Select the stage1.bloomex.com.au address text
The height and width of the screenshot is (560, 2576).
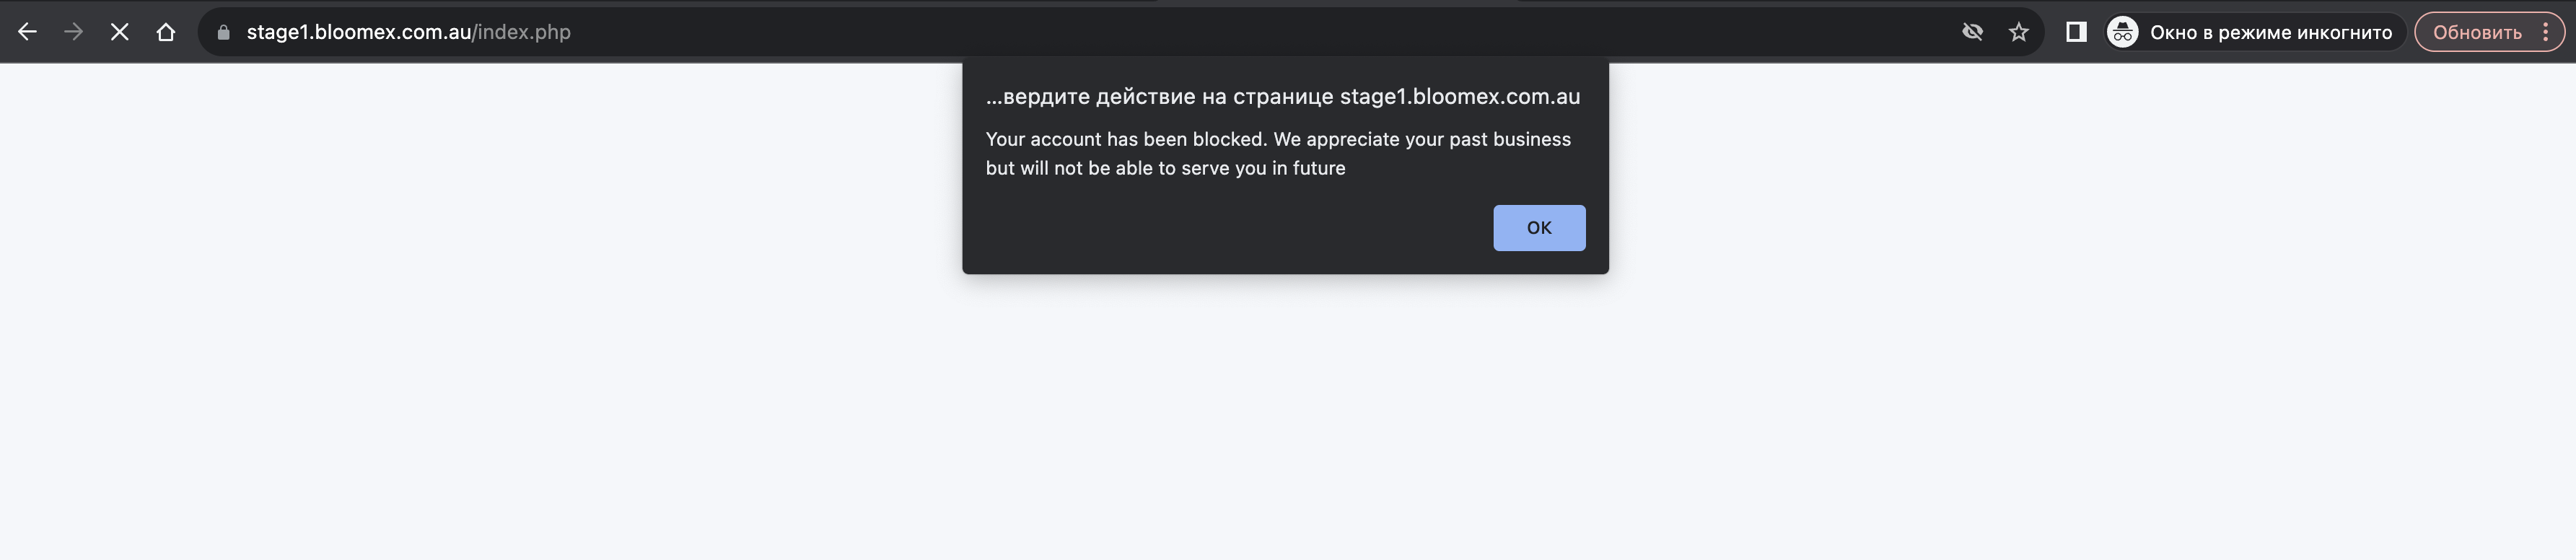coord(358,32)
